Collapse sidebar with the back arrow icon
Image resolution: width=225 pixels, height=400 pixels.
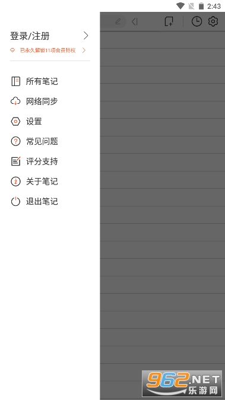135,22
